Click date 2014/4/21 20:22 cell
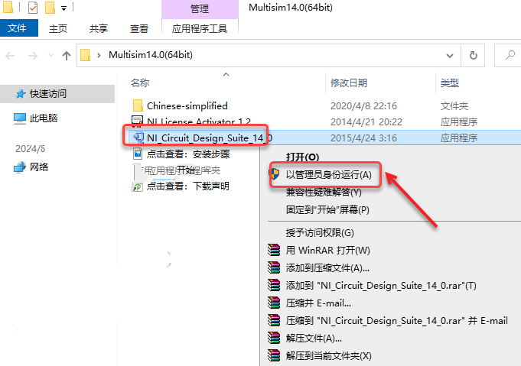 (366, 121)
